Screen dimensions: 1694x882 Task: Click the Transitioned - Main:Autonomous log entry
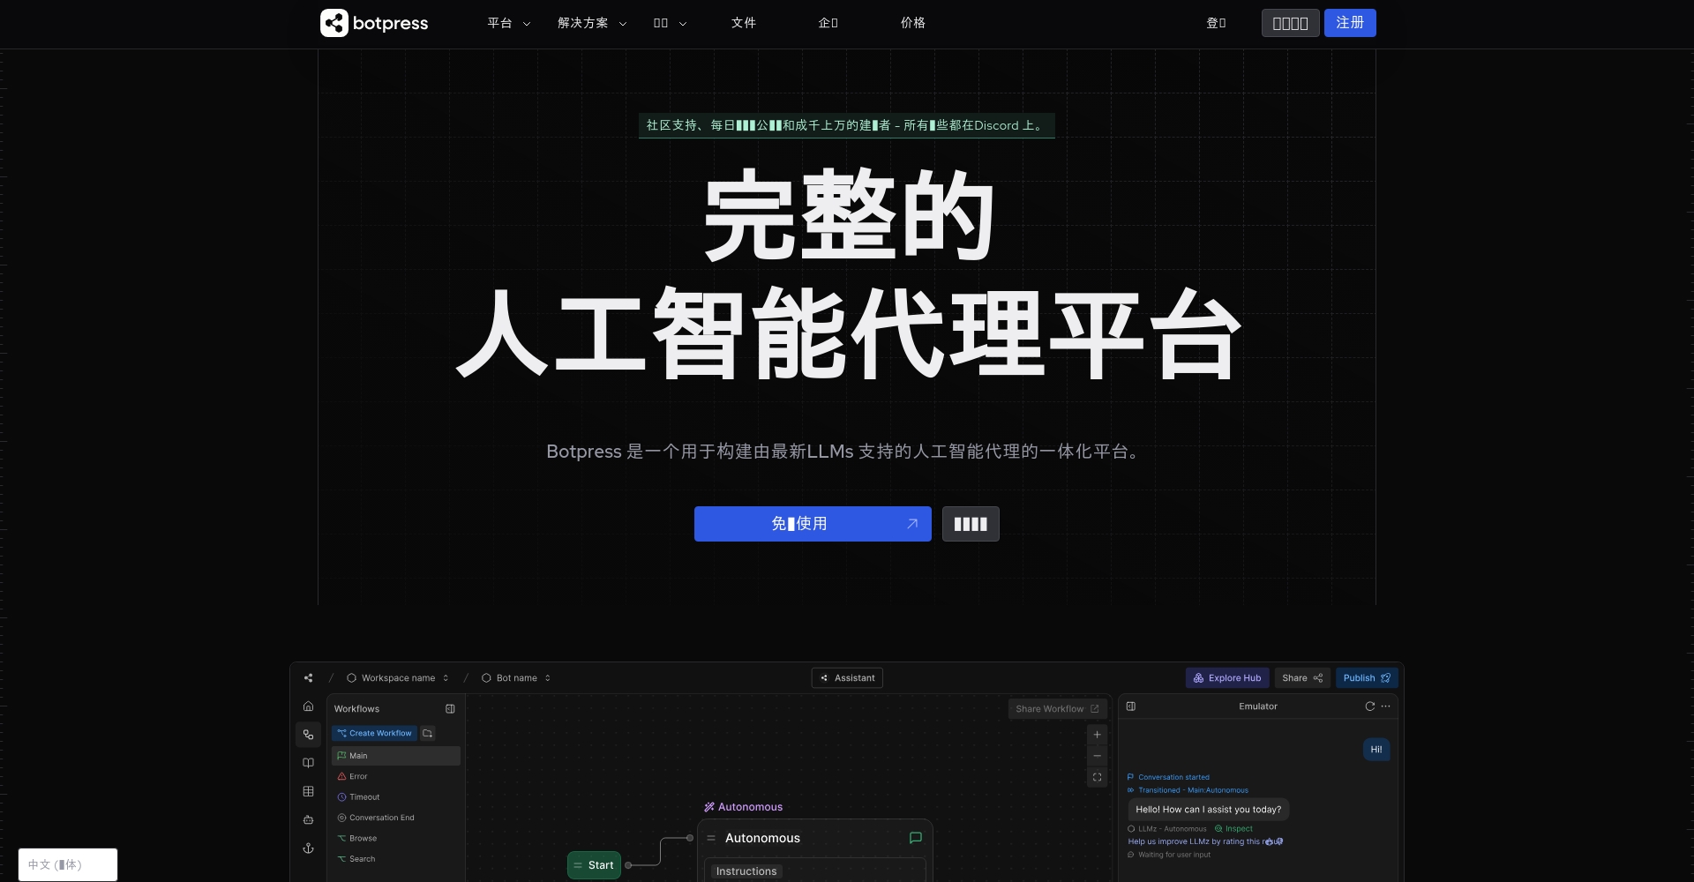(1188, 790)
